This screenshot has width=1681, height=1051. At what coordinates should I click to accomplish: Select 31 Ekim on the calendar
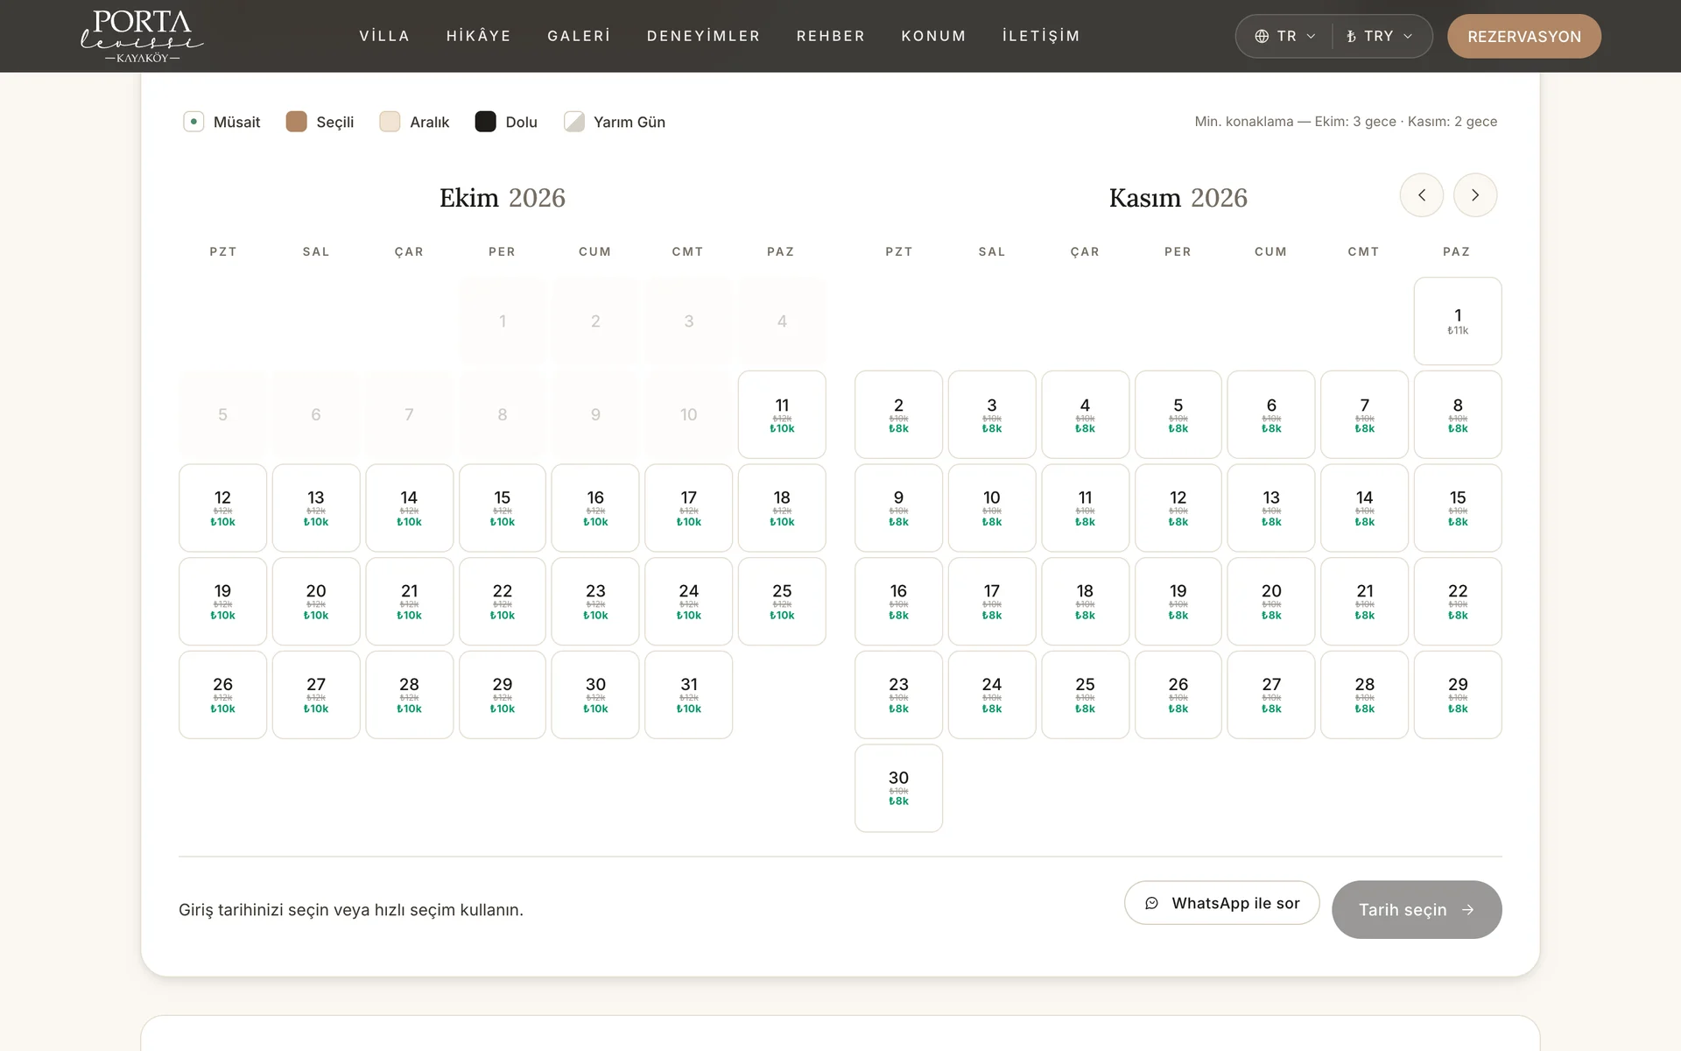click(689, 695)
